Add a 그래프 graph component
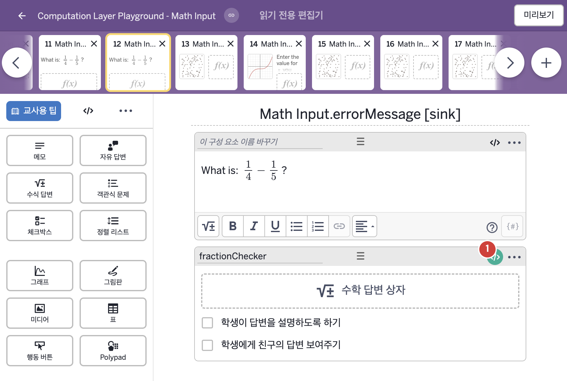 [40, 276]
